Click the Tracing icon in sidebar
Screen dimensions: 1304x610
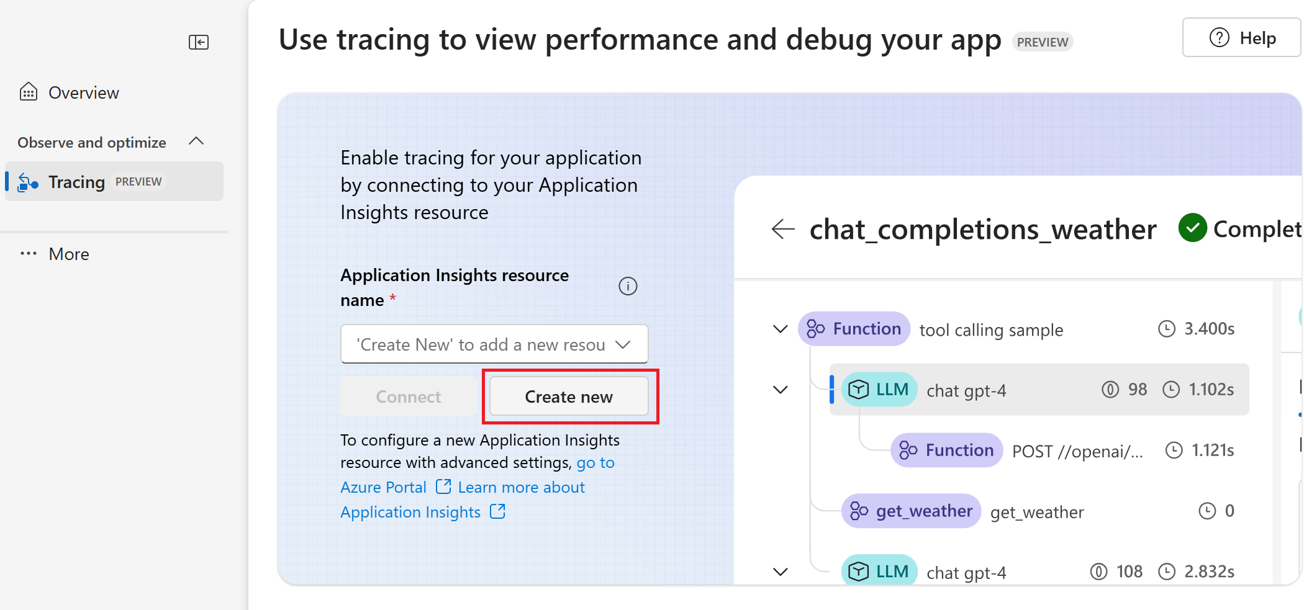[28, 182]
